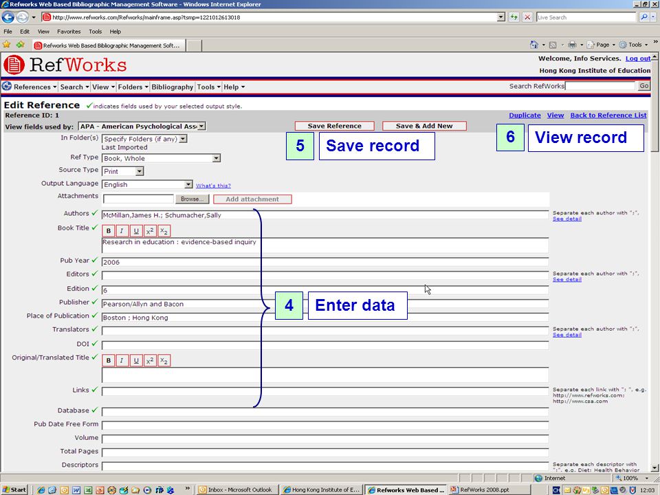Click the Browse... attachment button

192,199
